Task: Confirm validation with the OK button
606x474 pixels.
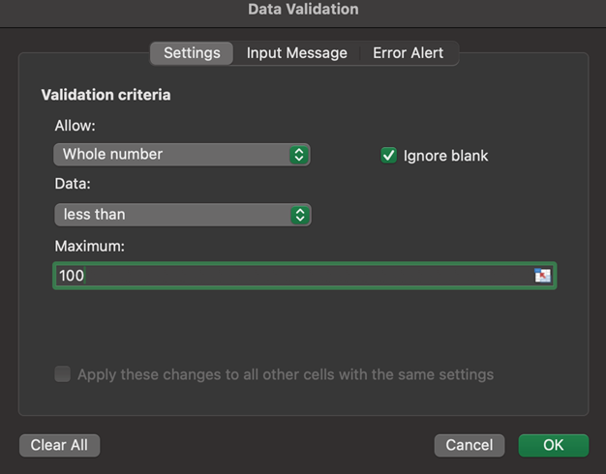Action: (554, 445)
